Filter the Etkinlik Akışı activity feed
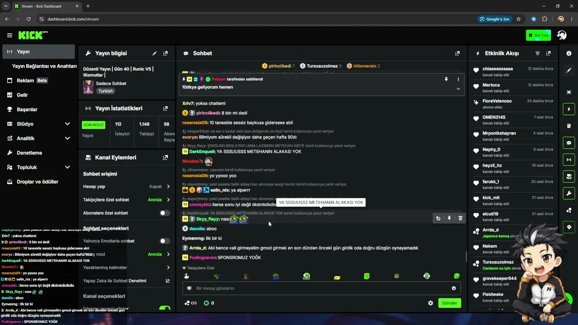The height and width of the screenshot is (325, 578). (x=537, y=53)
